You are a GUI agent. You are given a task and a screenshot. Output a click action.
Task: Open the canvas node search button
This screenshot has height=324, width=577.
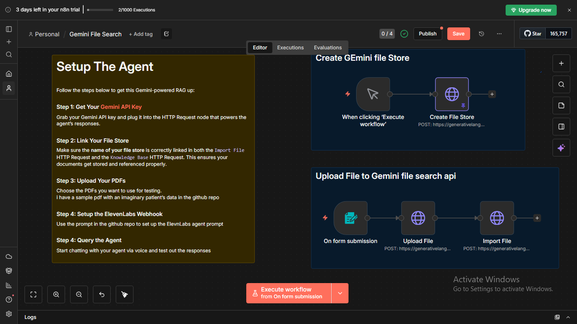point(561,84)
